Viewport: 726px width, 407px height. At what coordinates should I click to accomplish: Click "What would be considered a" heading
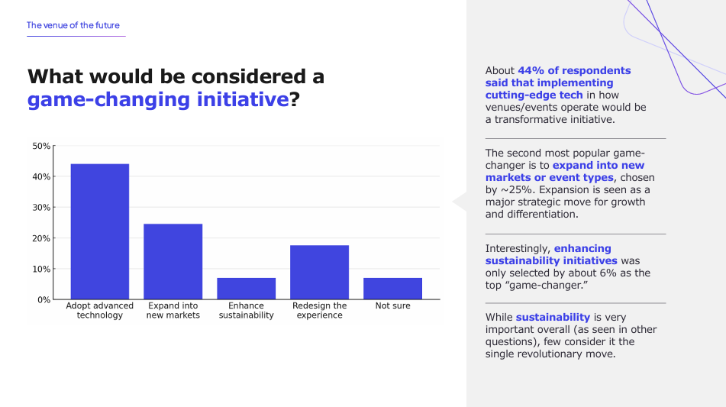click(176, 76)
